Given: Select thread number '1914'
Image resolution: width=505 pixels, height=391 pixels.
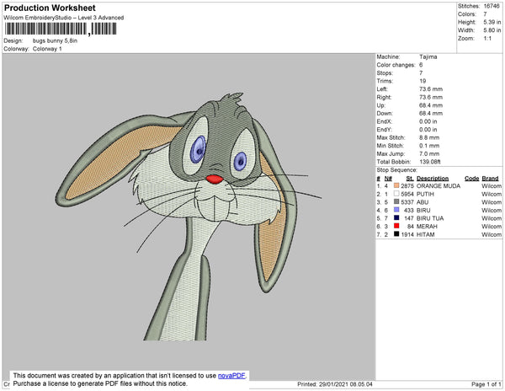Looking at the screenshot, I should click(407, 234).
